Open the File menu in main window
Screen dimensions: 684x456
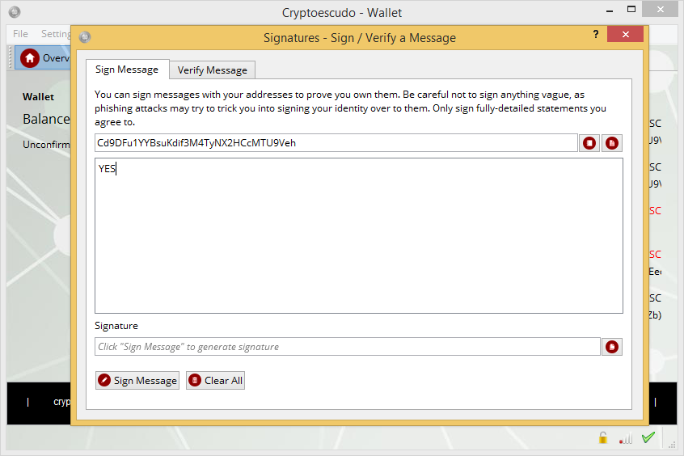point(20,34)
